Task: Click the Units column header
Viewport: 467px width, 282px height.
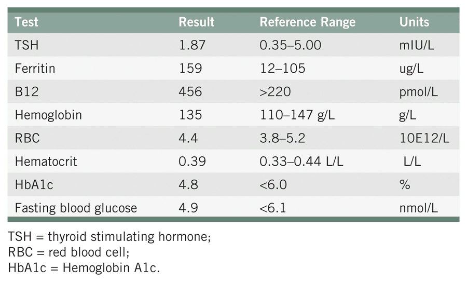Action: coord(414,22)
